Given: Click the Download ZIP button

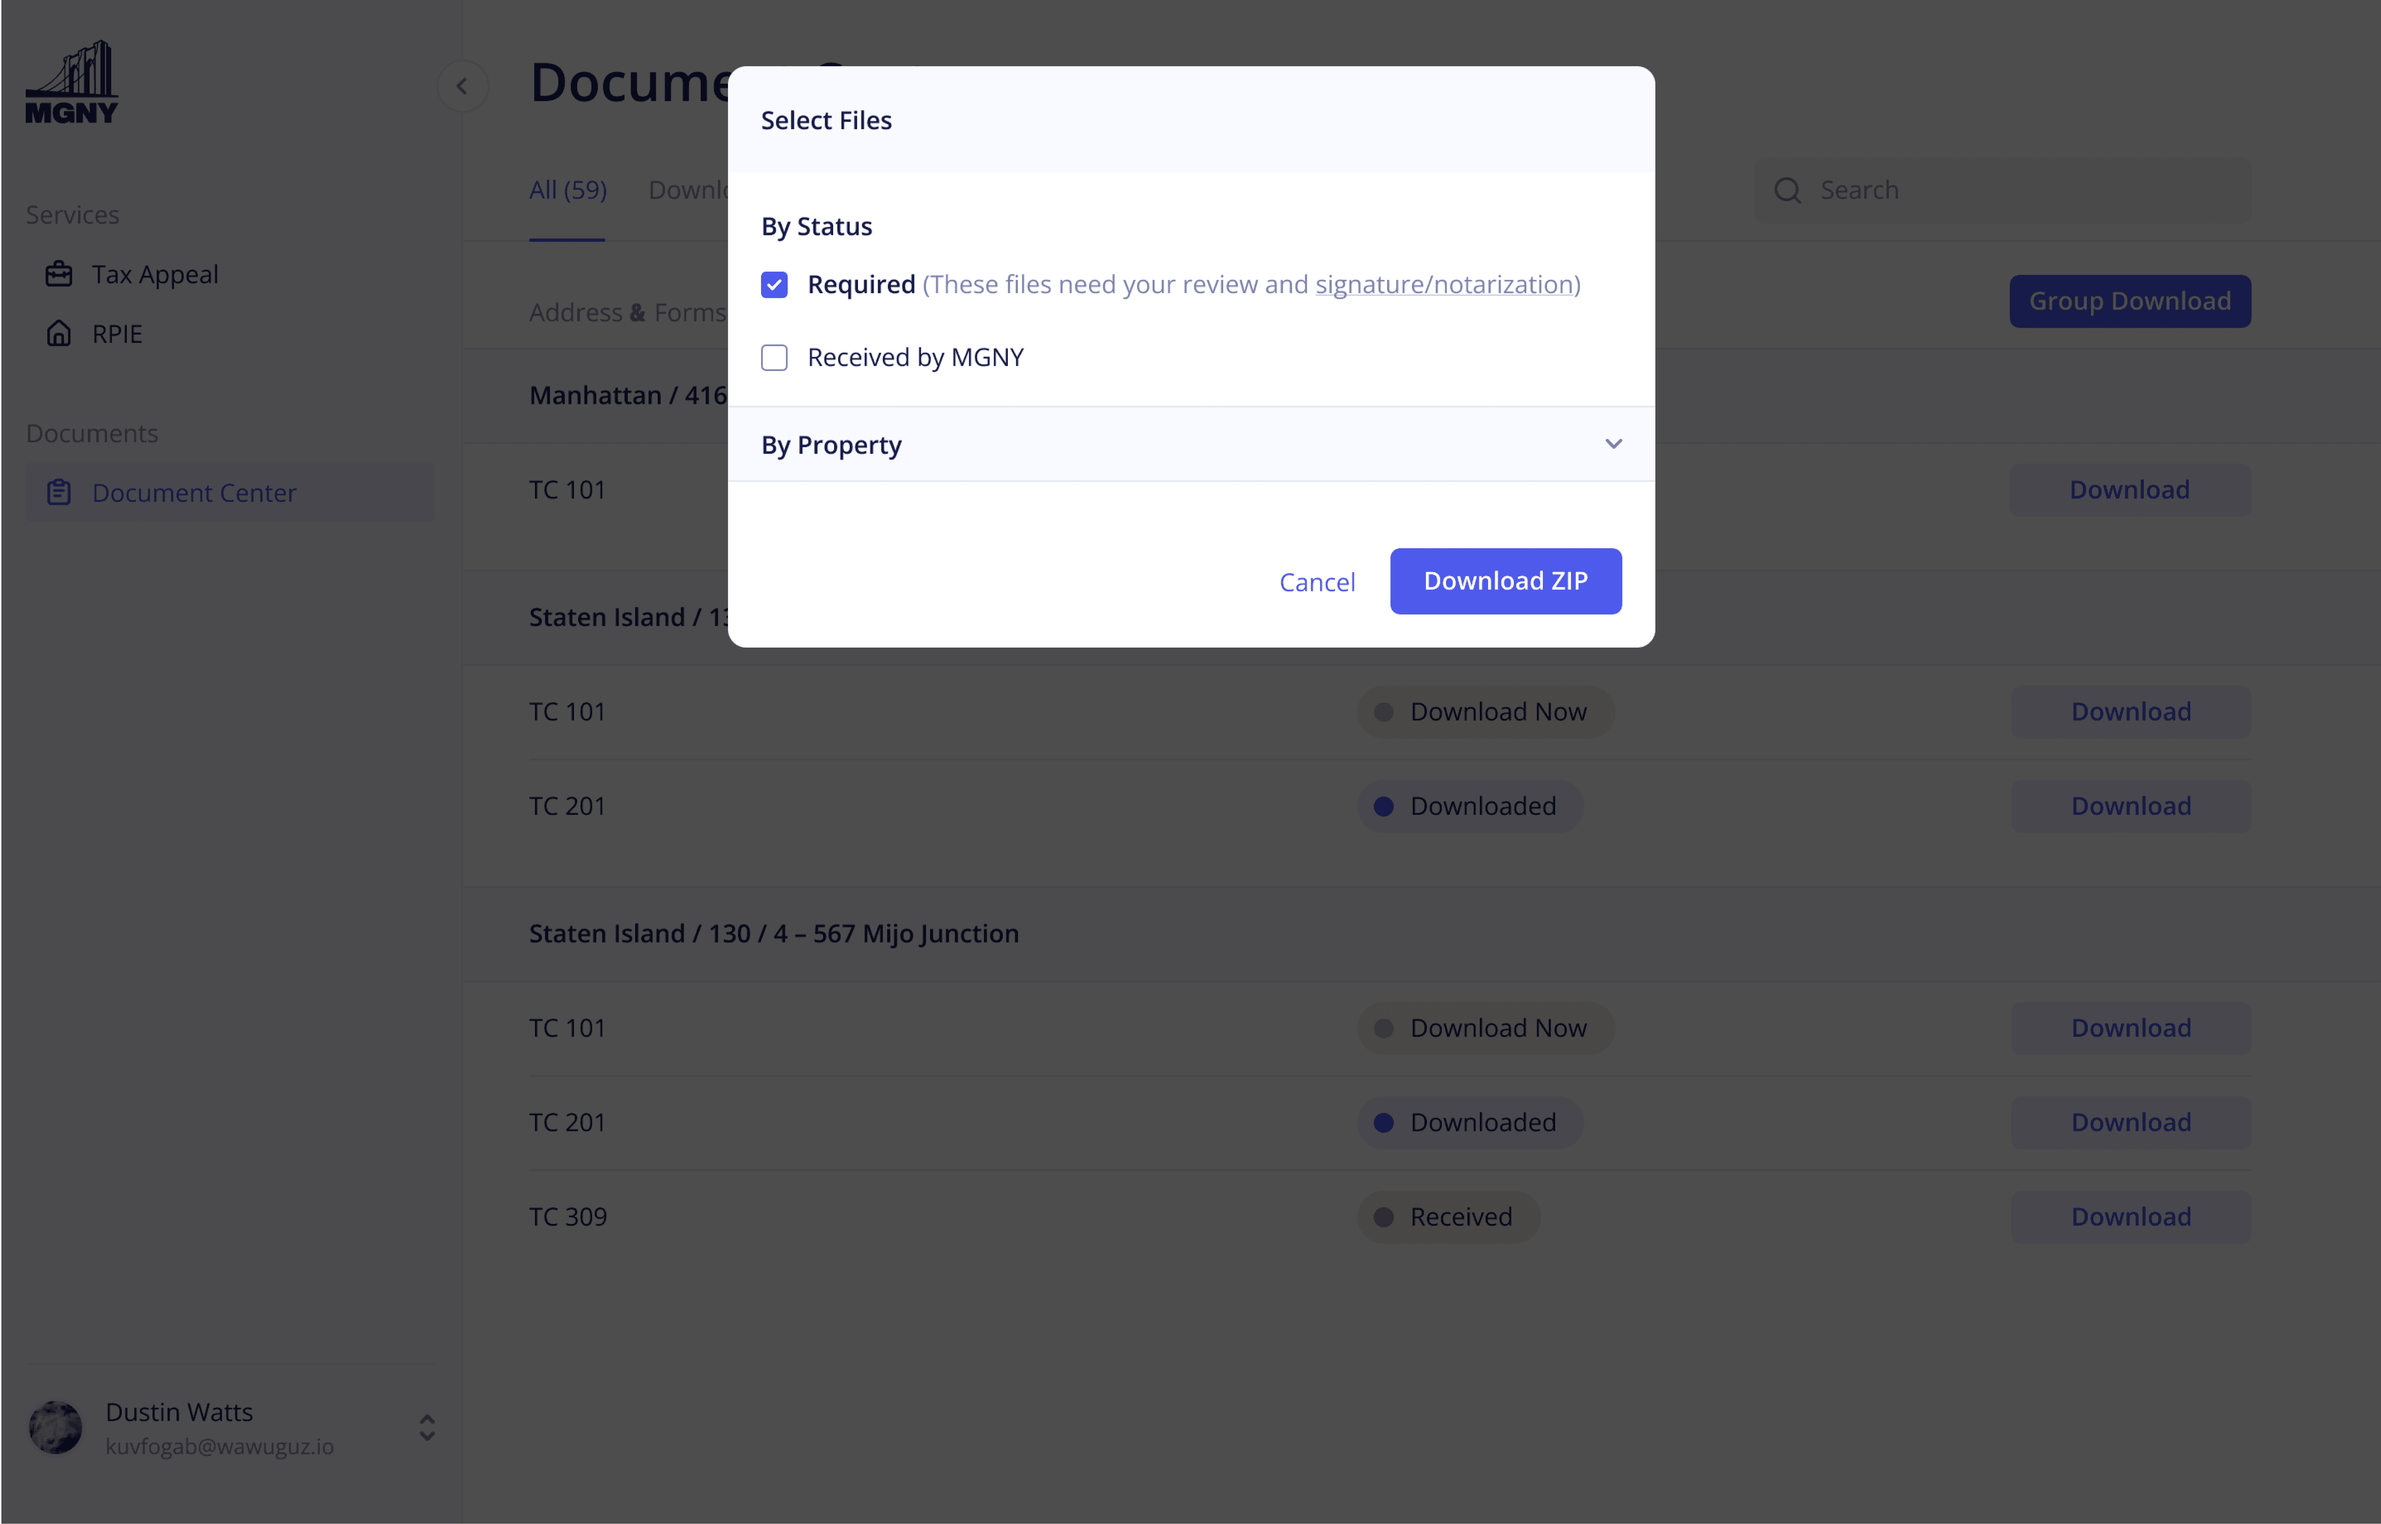Looking at the screenshot, I should pos(1505,581).
